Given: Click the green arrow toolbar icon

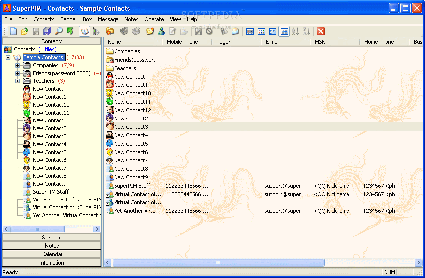Looking at the screenshot, I should 70,31.
